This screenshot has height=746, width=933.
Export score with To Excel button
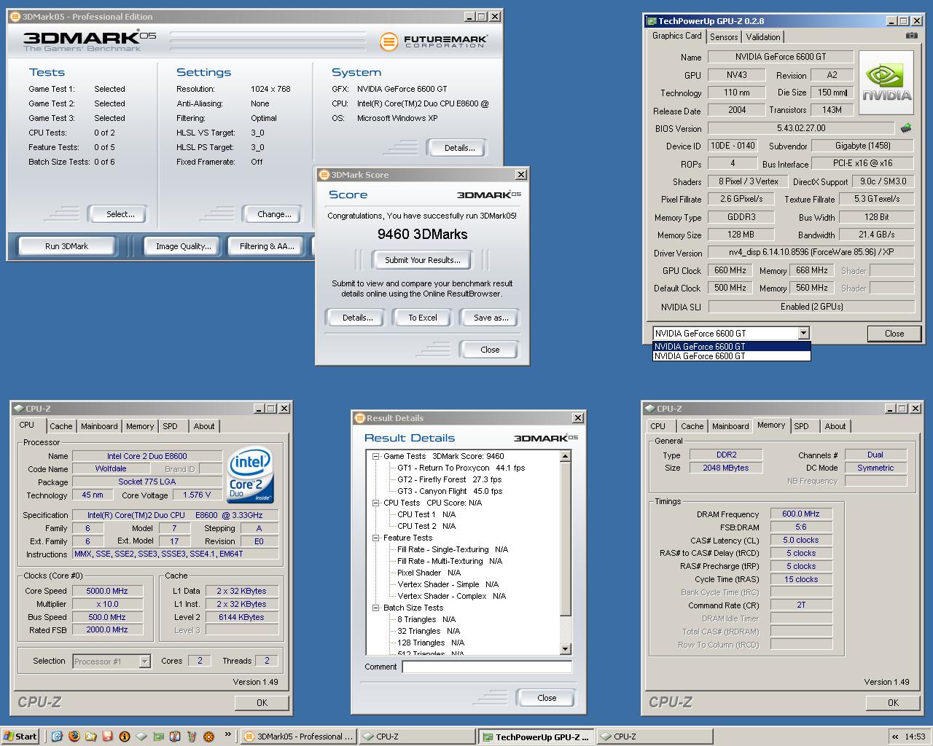pyautogui.click(x=423, y=318)
